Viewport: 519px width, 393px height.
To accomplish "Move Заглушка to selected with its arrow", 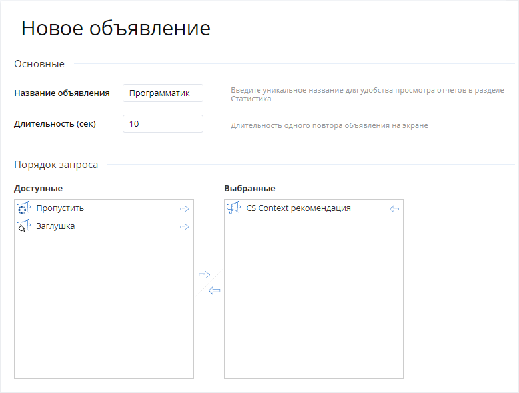I will click(x=184, y=226).
